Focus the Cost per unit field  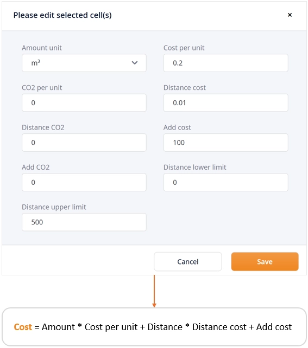click(x=226, y=63)
